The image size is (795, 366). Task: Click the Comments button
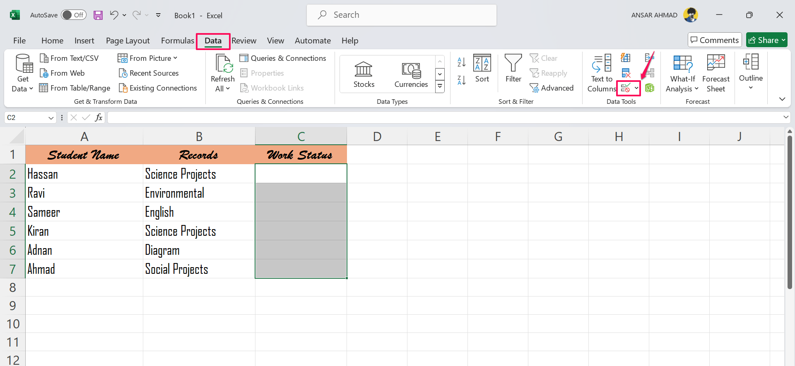pos(715,40)
